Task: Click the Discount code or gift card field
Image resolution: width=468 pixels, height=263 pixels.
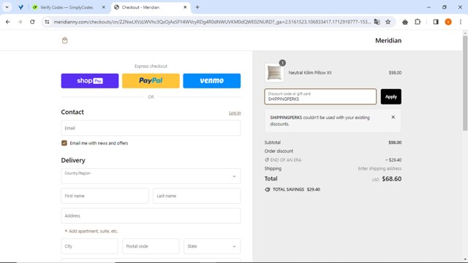Action: point(320,96)
